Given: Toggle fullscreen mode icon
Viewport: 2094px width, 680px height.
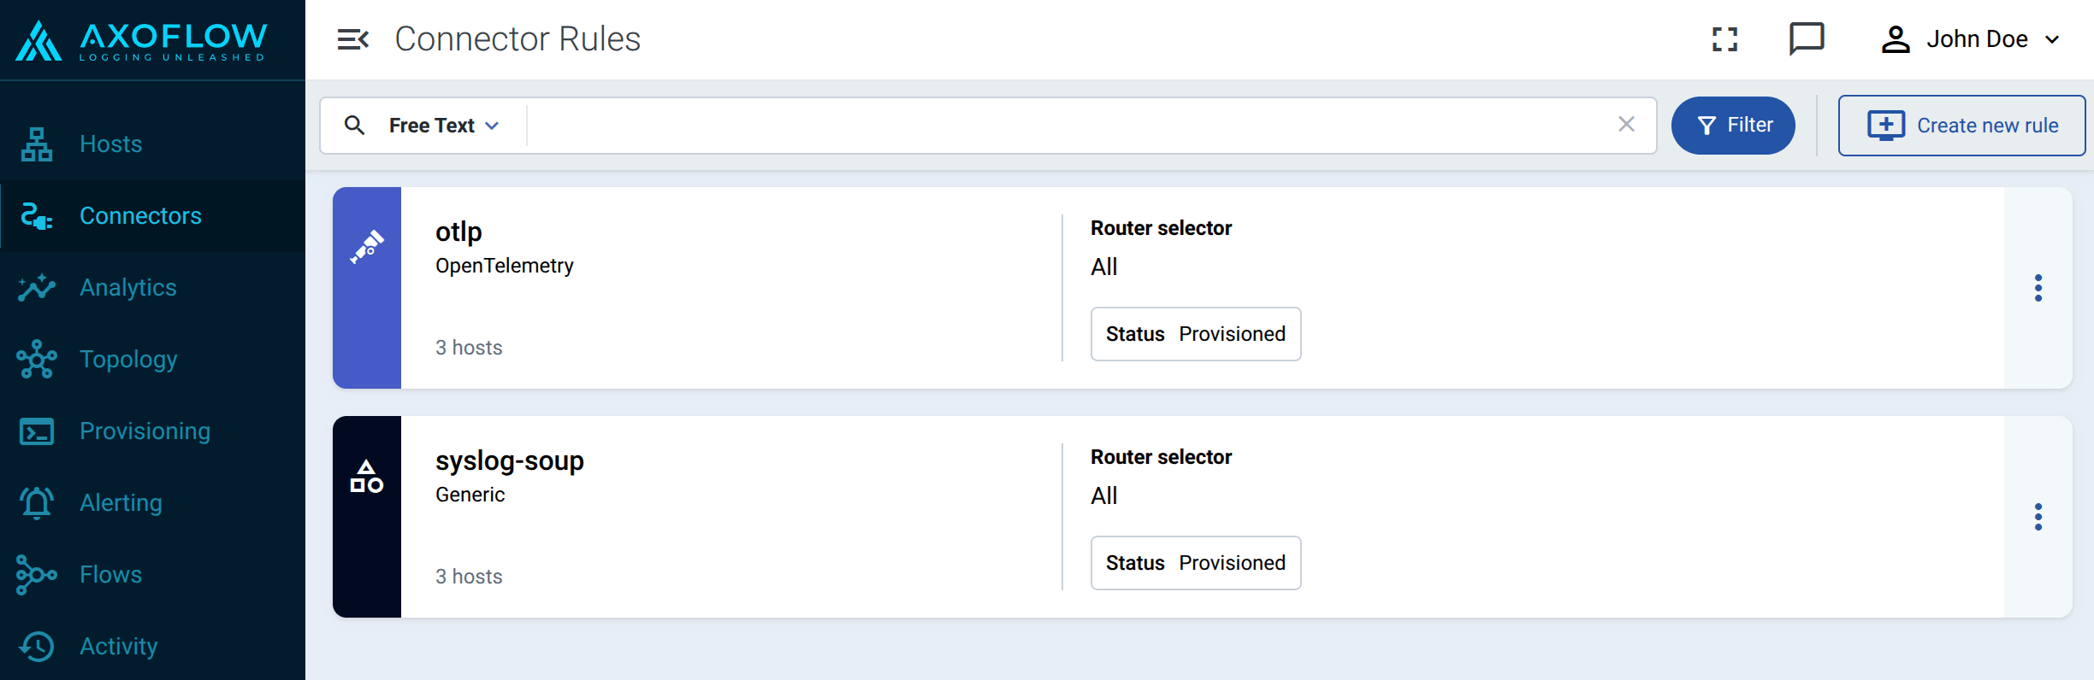Looking at the screenshot, I should [x=1724, y=39].
